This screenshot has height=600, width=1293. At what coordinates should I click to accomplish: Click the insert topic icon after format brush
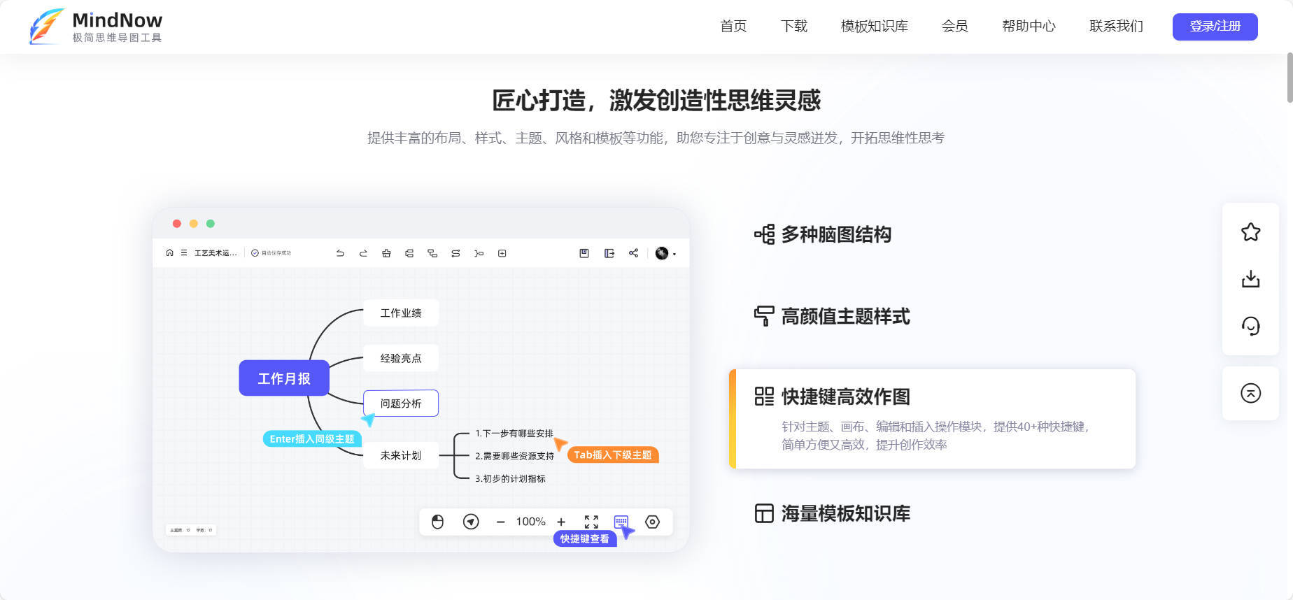click(x=409, y=253)
